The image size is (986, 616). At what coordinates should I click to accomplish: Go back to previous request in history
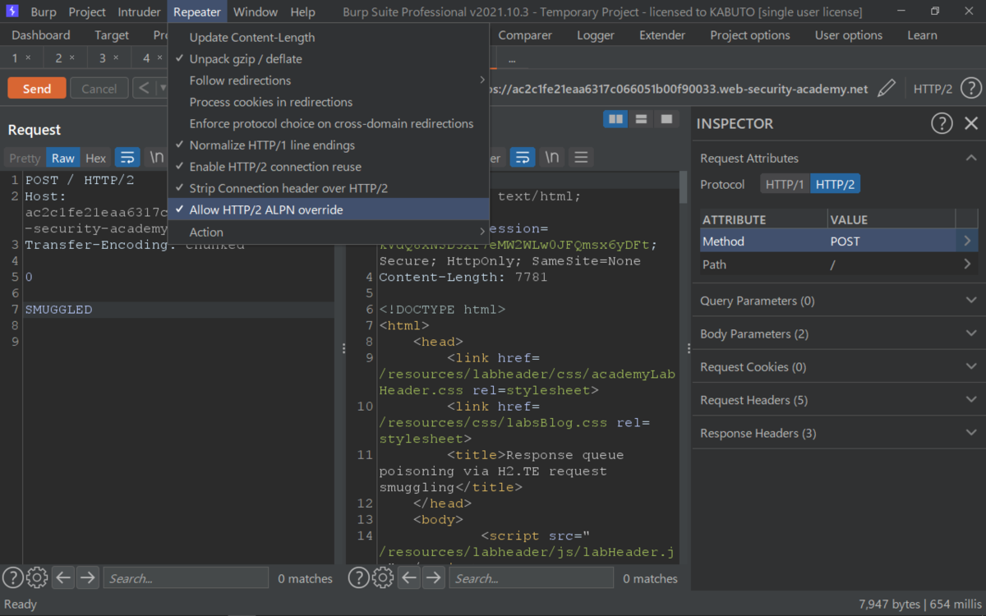pyautogui.click(x=143, y=89)
